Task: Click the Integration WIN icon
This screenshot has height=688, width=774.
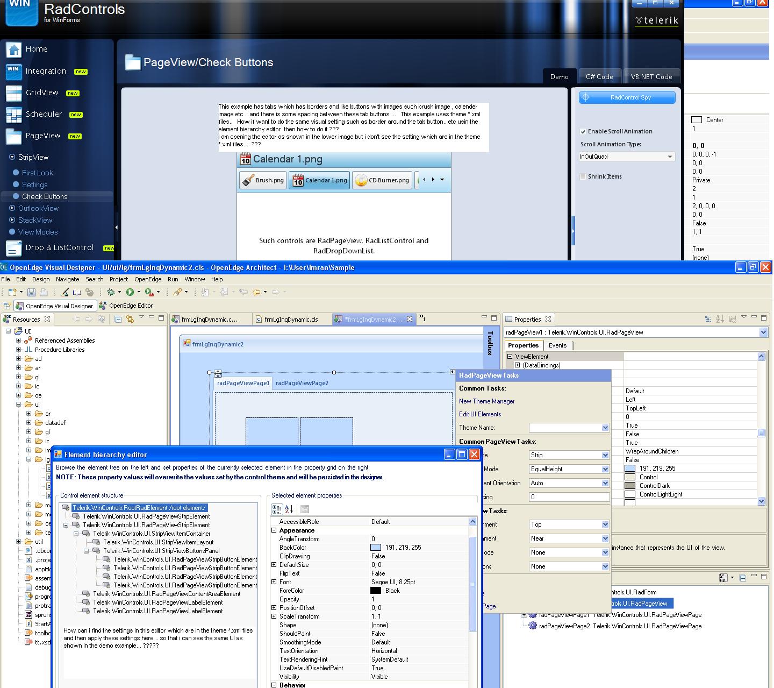Action: pyautogui.click(x=13, y=71)
